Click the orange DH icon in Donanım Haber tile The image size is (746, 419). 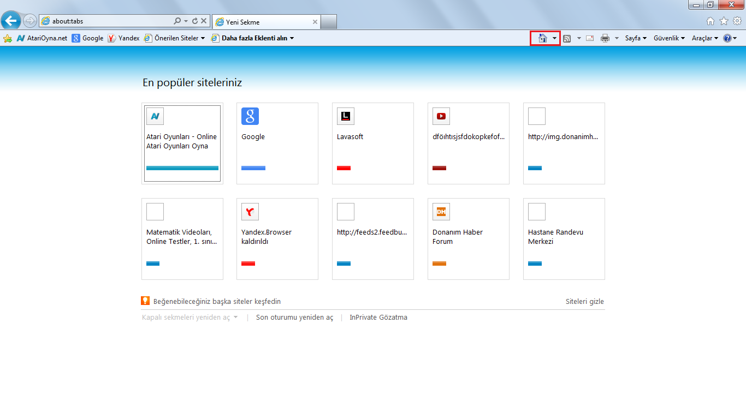(441, 212)
